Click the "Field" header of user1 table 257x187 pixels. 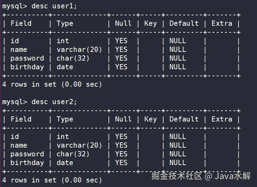coord(21,23)
